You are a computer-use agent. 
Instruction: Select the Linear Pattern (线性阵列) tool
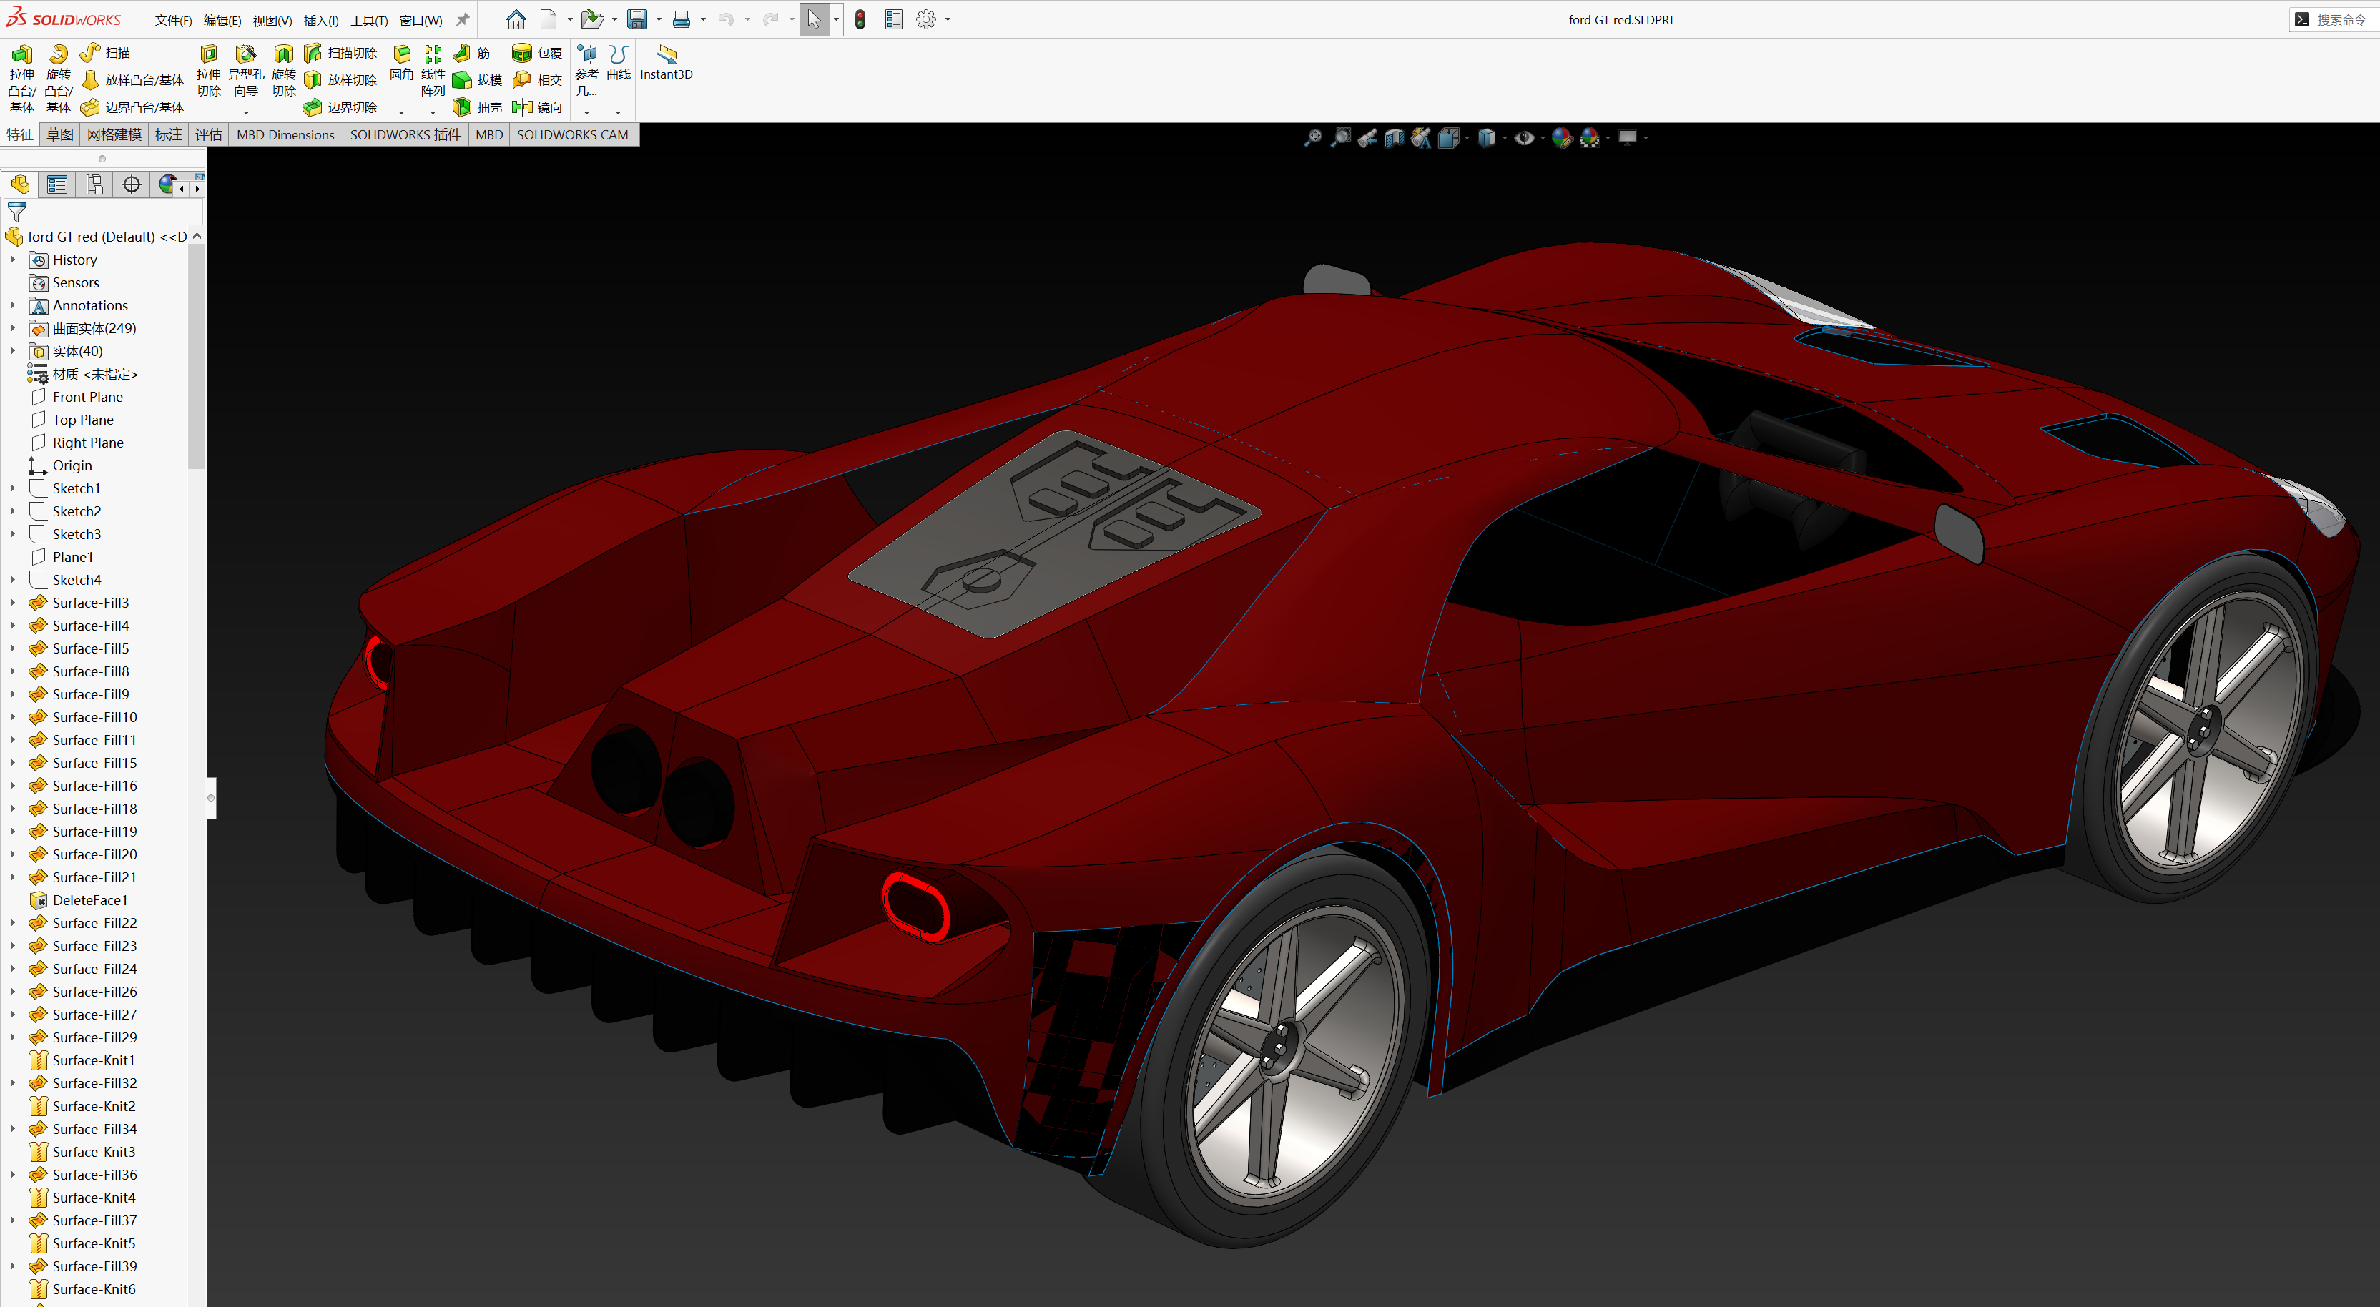point(433,71)
